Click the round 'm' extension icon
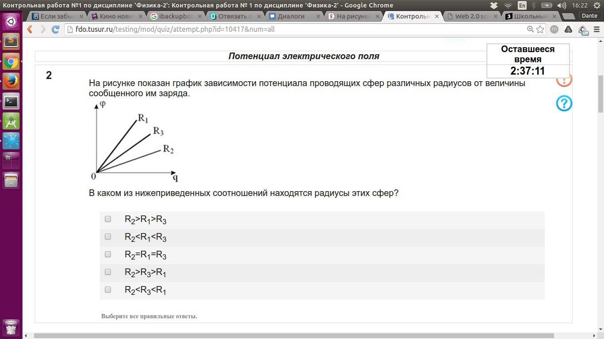604x339 pixels. coord(554,30)
